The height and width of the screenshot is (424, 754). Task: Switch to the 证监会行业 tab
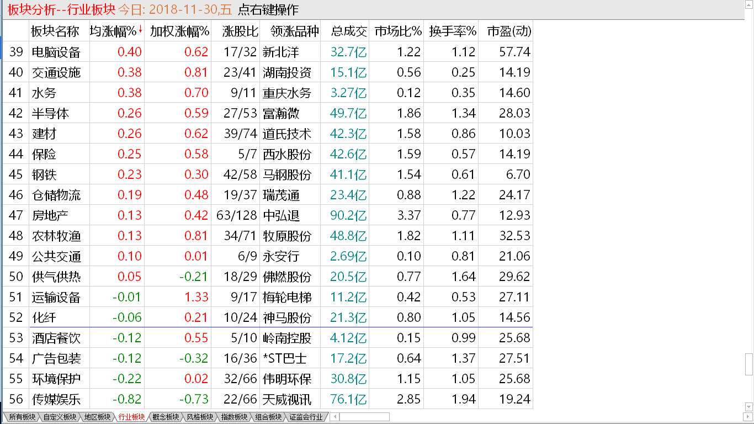tap(306, 417)
